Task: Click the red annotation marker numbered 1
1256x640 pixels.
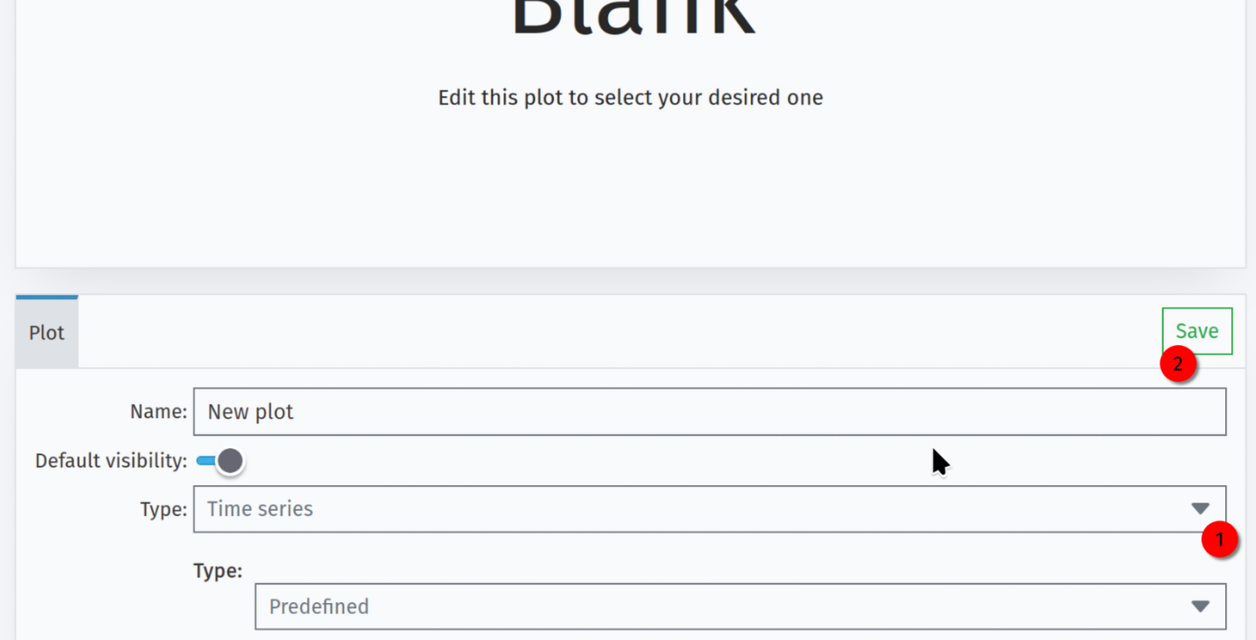Action: (1220, 540)
